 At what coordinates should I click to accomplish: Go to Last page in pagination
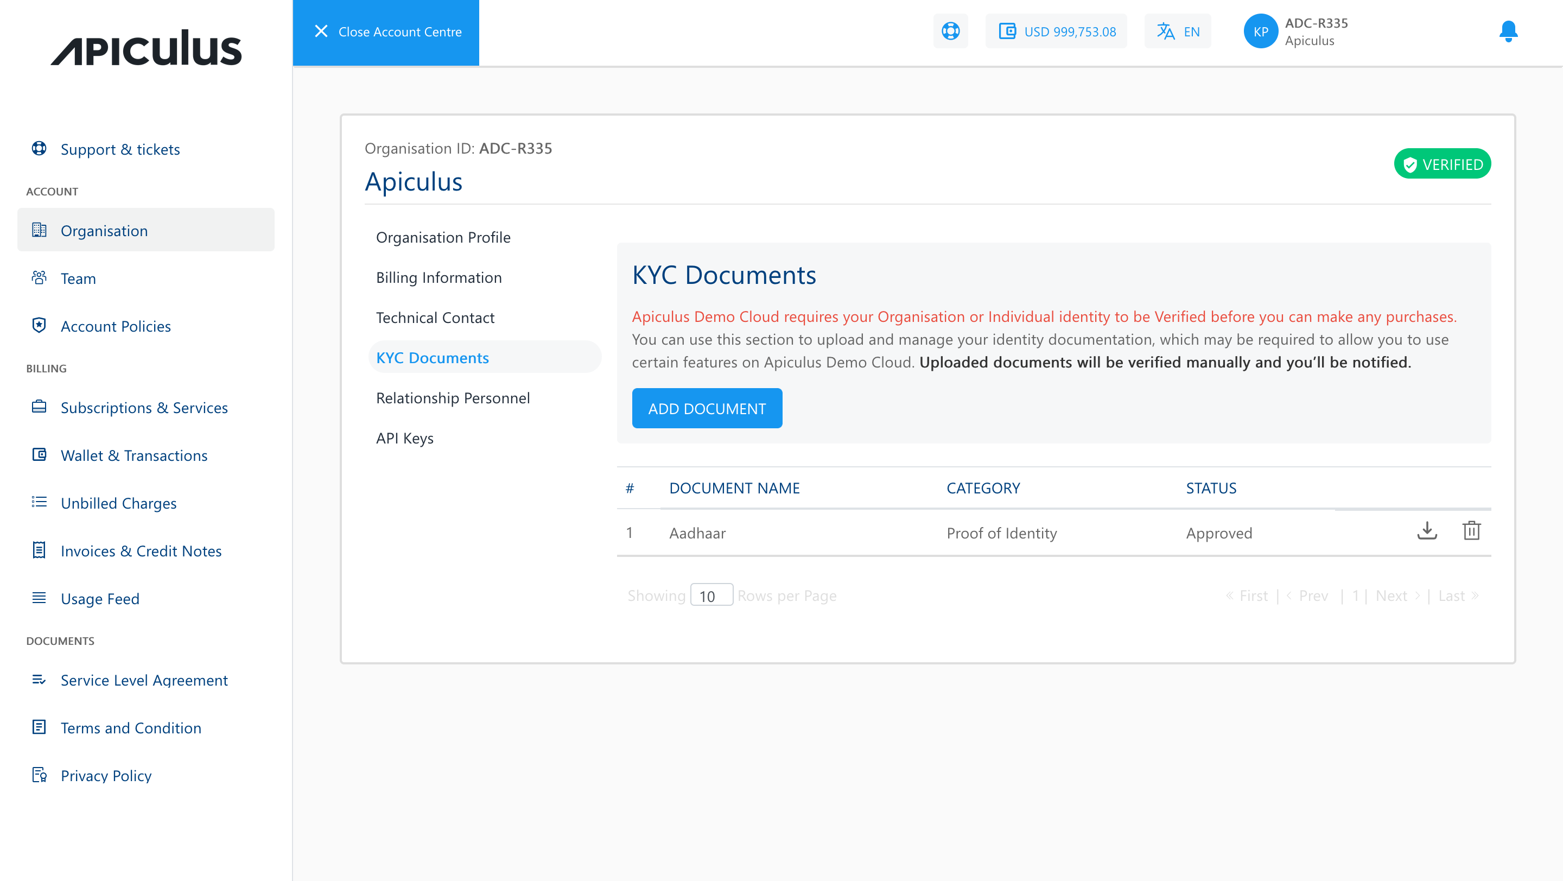1459,596
